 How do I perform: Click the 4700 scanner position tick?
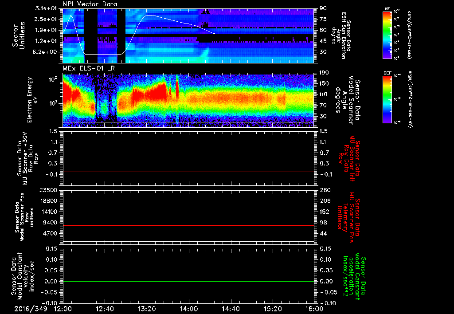tap(51, 233)
